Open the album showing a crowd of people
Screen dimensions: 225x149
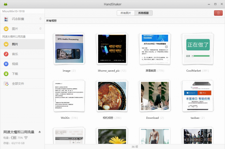pos(198,136)
